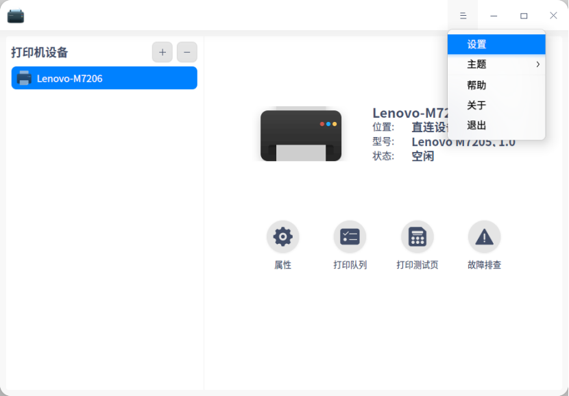This screenshot has width=569, height=396.
Task: Click the 打印测试页 test page icon
Action: pos(417,237)
